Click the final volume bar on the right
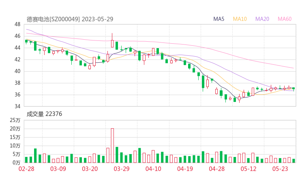This screenshot has height=178, width=300. [x=294, y=161]
